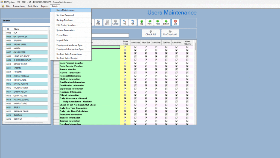This screenshot has height=158, width=280.
Task: Click the Save toolbar button
Action: (x=107, y=22)
